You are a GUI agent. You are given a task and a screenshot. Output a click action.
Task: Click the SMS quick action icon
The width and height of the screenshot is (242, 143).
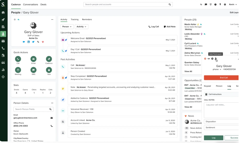pyautogui.click(x=34, y=70)
